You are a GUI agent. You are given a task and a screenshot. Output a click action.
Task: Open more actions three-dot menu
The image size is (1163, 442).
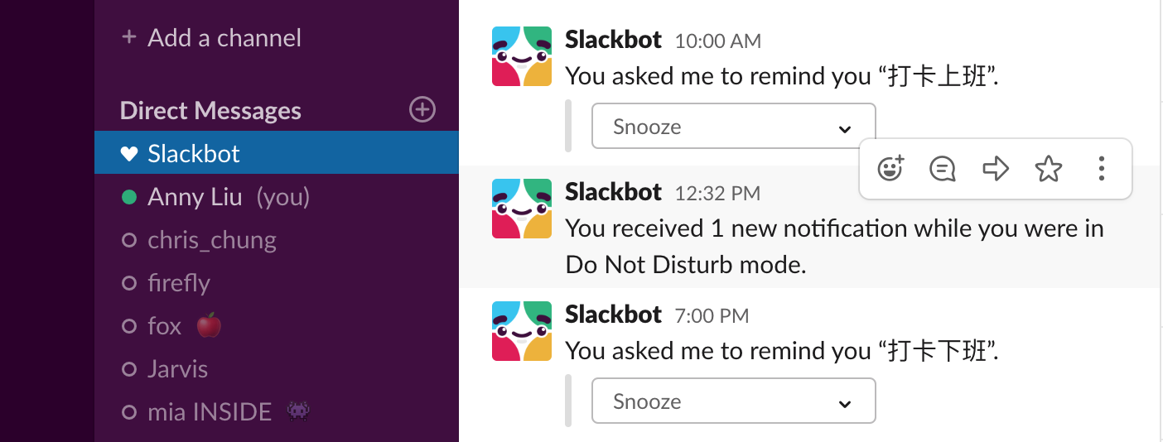pyautogui.click(x=1101, y=169)
